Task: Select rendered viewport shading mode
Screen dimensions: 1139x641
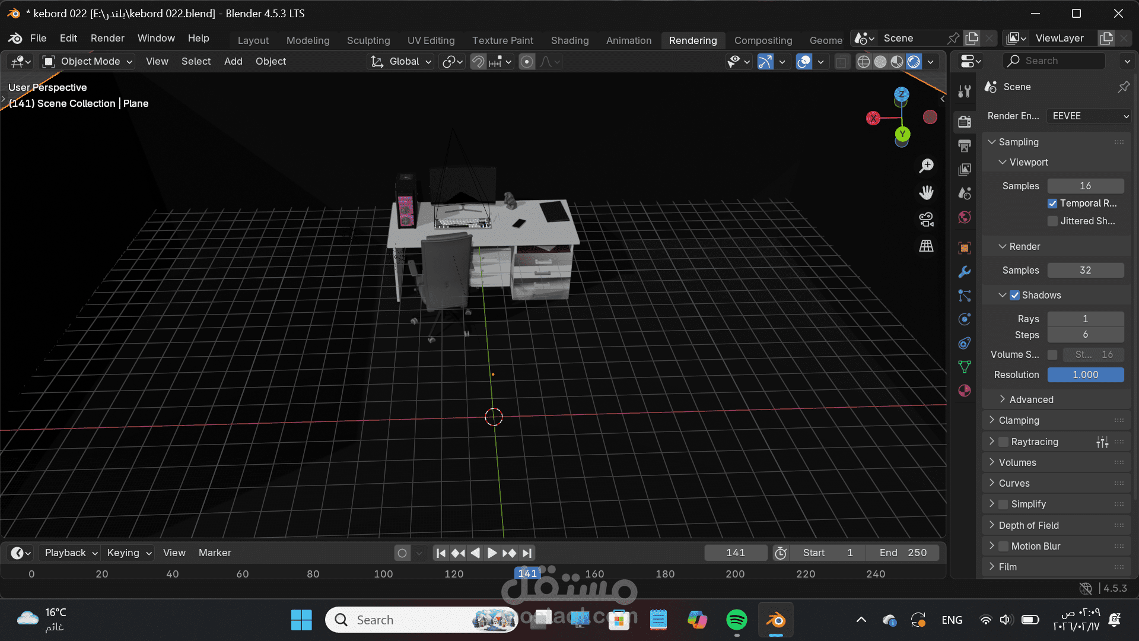Action: tap(914, 62)
